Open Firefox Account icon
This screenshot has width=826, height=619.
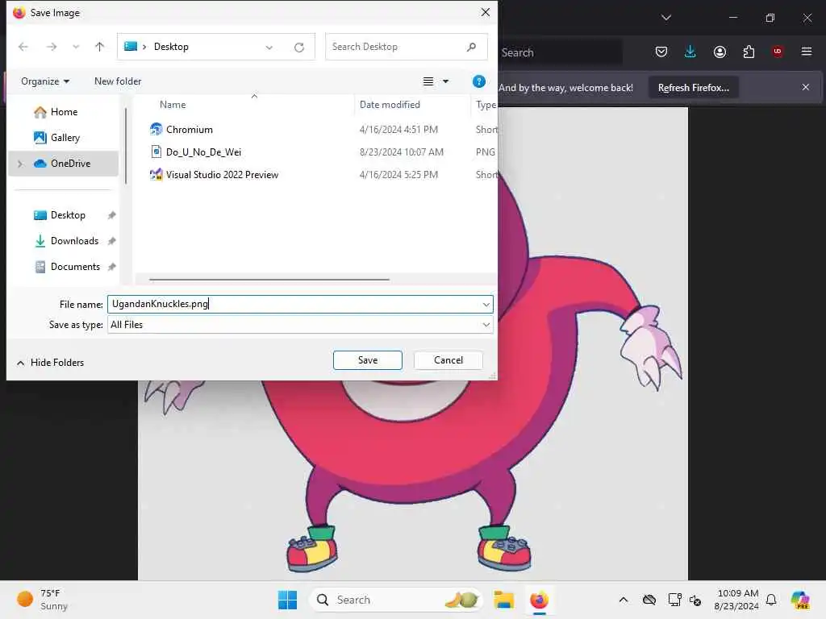point(720,52)
